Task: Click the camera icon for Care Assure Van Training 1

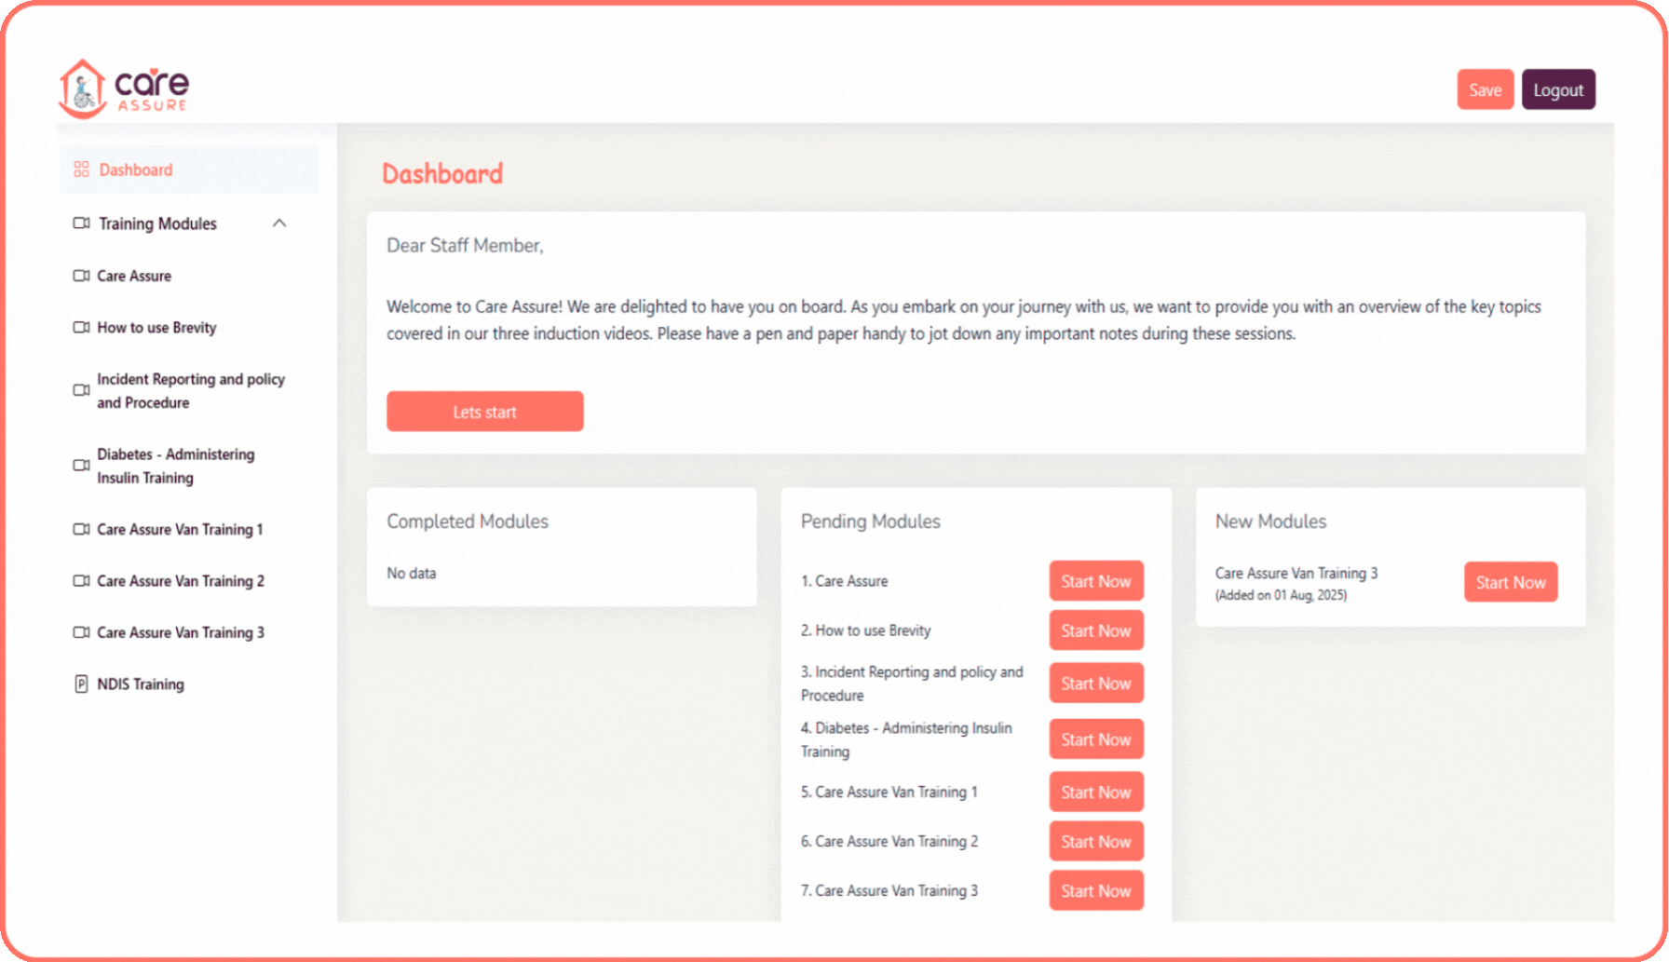Action: click(80, 529)
